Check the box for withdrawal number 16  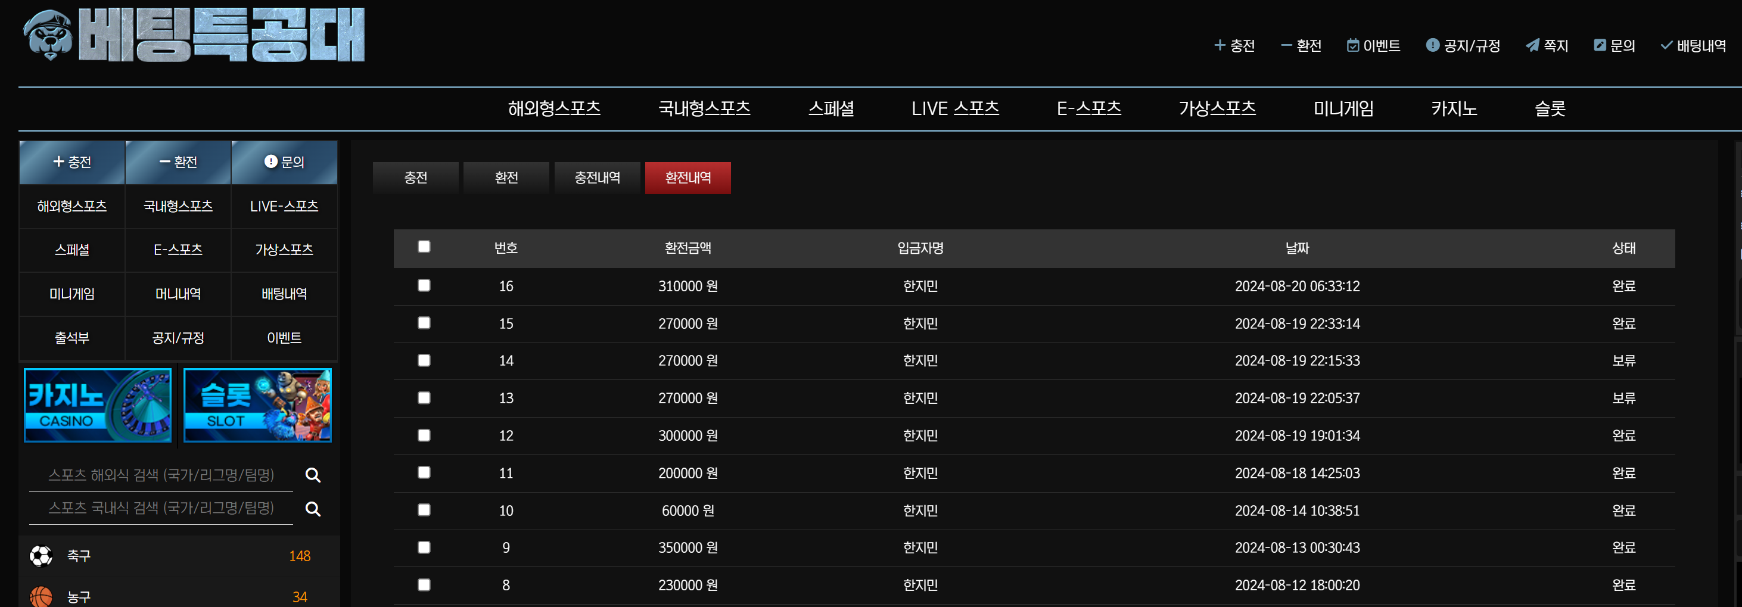click(424, 285)
